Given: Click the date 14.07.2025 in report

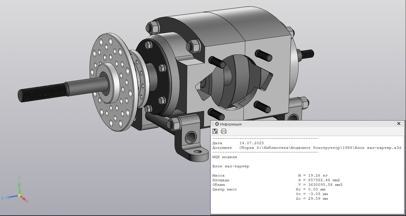Looking at the screenshot, I should (x=251, y=143).
